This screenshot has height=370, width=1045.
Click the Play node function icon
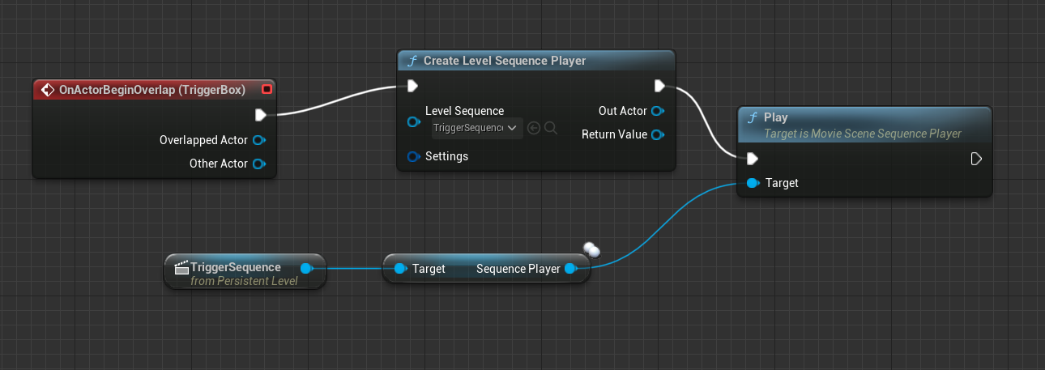[x=753, y=117]
